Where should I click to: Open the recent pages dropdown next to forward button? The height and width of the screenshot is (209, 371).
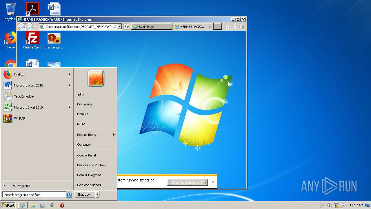point(36,27)
